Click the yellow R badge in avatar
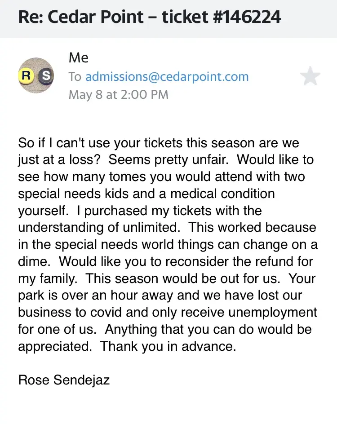The image size is (337, 424). [x=27, y=76]
